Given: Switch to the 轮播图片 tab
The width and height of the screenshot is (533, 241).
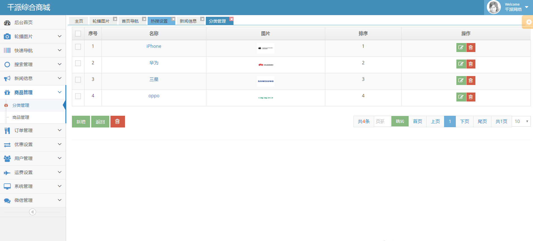Looking at the screenshot, I should pyautogui.click(x=101, y=21).
